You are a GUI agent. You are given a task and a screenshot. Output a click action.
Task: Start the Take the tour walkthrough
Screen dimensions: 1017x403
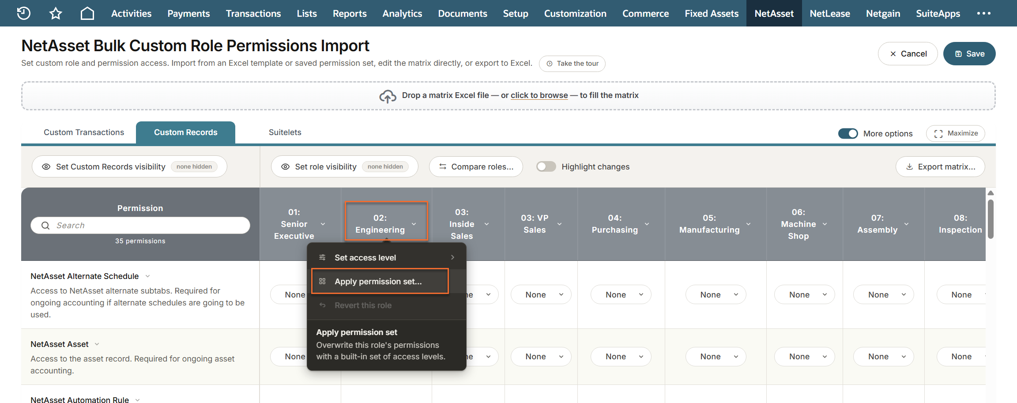point(572,64)
